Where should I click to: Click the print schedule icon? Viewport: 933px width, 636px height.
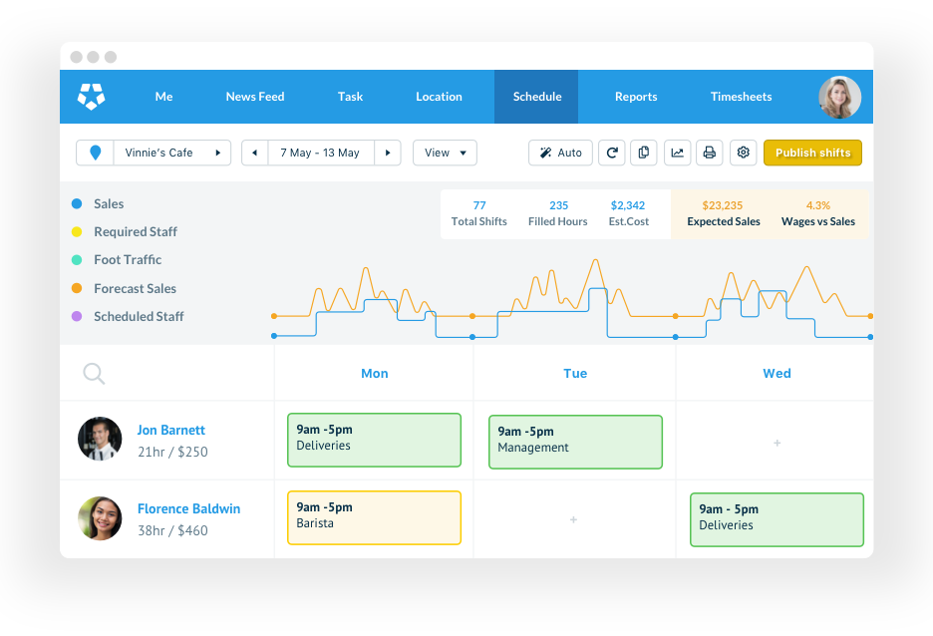(710, 153)
